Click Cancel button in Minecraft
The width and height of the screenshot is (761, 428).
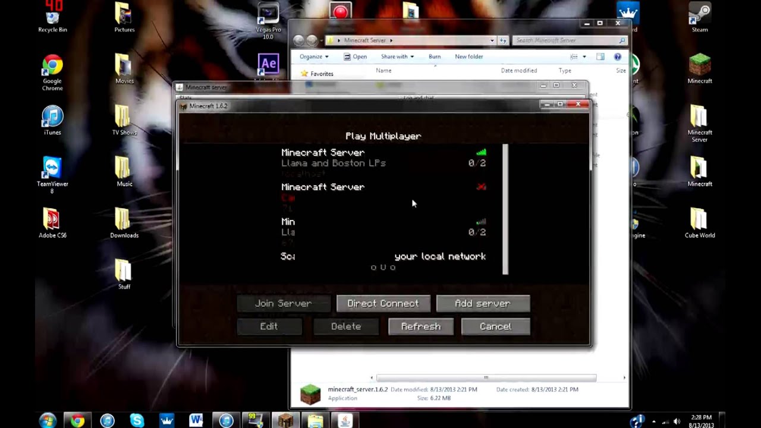point(495,326)
